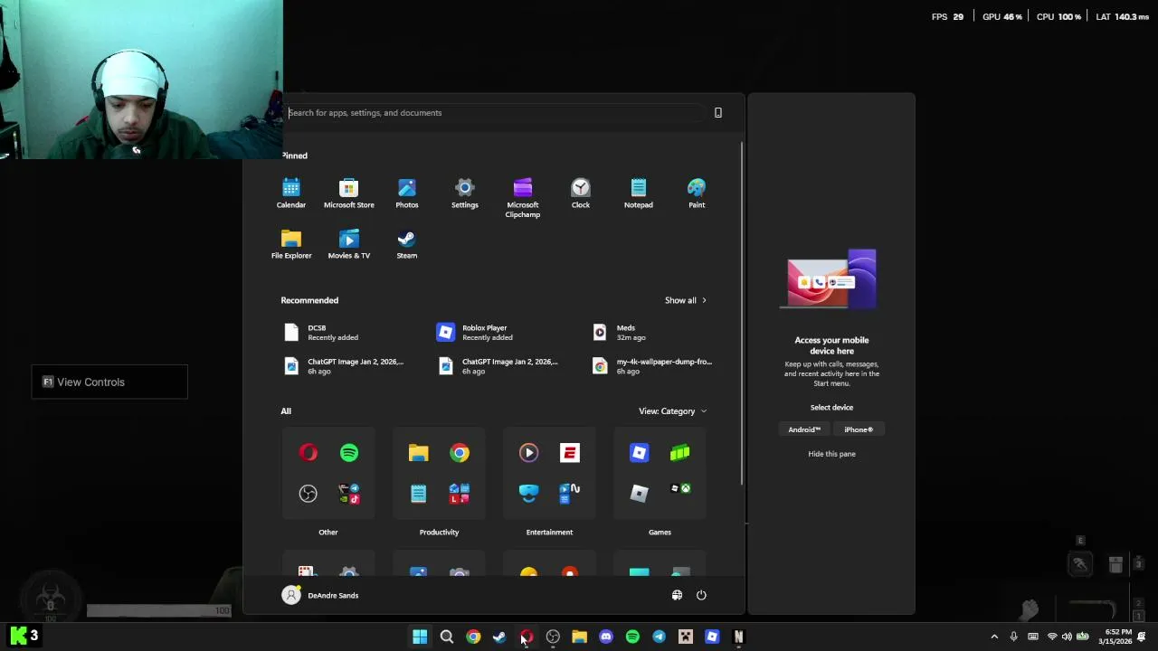Open Telegram from the taskbar

[x=659, y=637]
